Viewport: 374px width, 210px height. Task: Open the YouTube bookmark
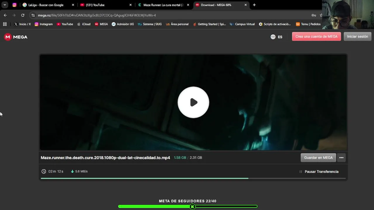[65, 24]
